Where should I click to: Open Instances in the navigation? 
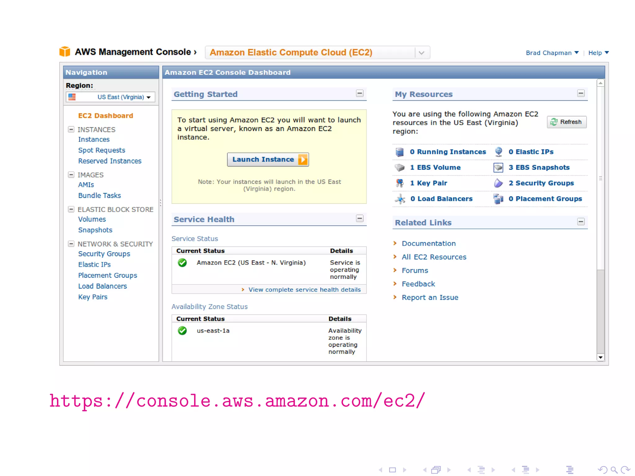point(94,139)
